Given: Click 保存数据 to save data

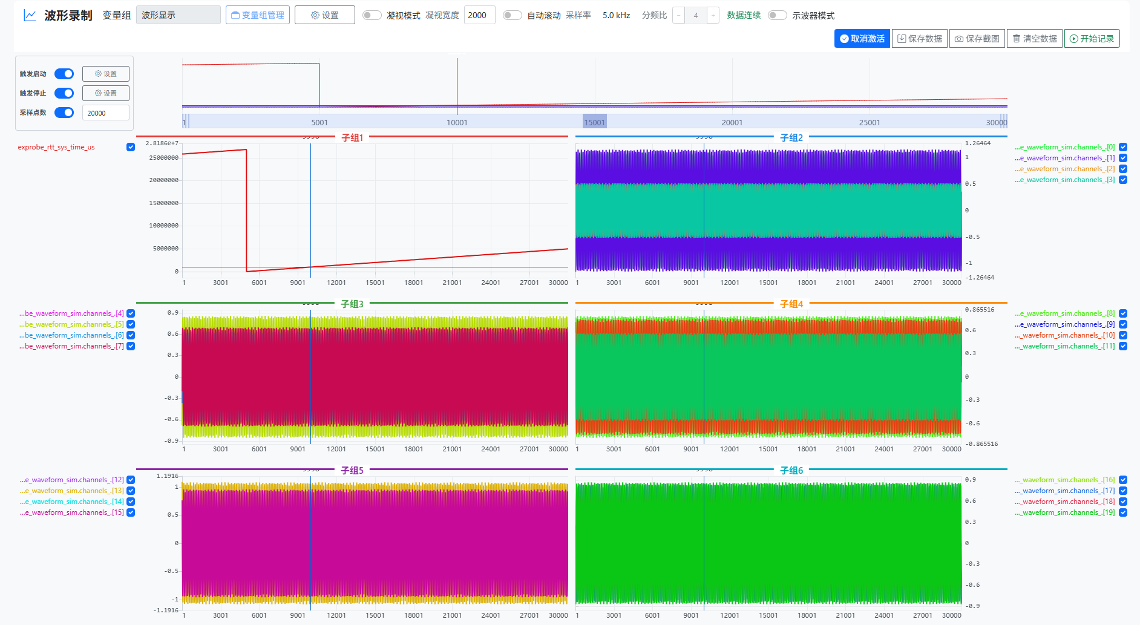Looking at the screenshot, I should coord(920,39).
